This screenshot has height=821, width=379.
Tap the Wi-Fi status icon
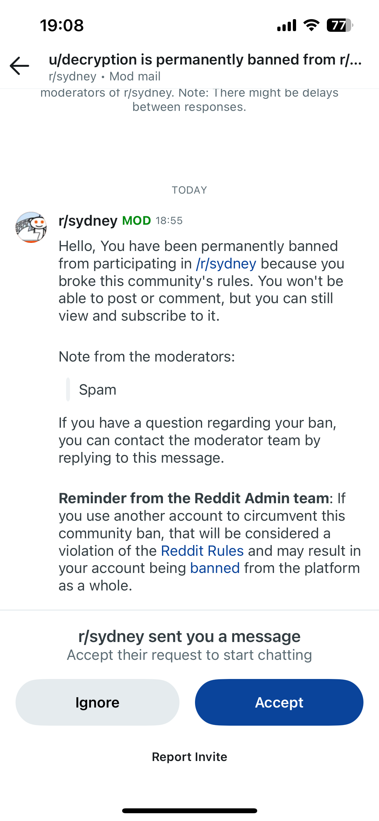pyautogui.click(x=311, y=25)
